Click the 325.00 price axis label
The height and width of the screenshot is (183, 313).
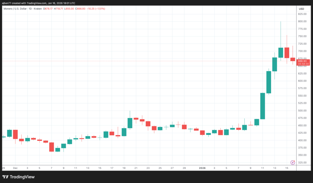pyautogui.click(x=303, y=162)
